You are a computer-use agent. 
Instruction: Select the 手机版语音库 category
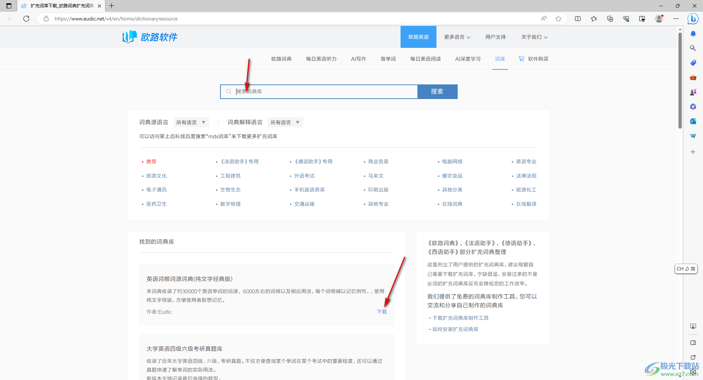[x=309, y=190]
